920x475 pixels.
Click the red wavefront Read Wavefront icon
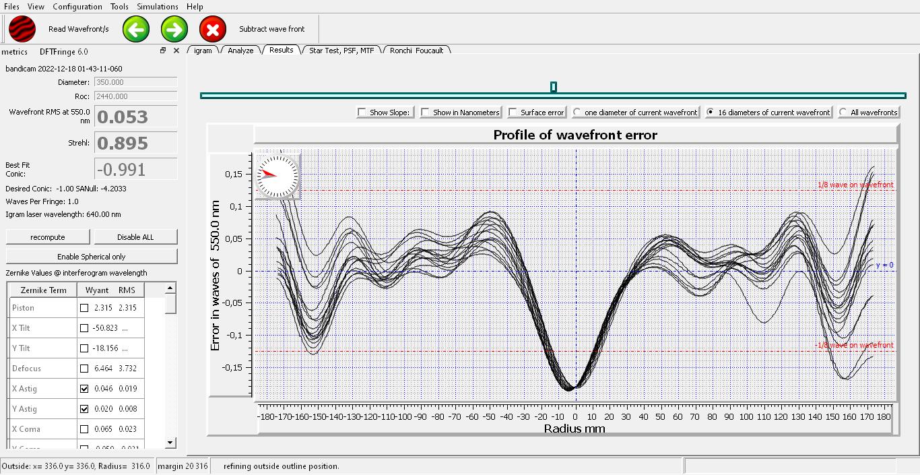tap(22, 30)
